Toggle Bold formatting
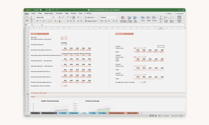209x125 pixels. pyautogui.click(x=38, y=21)
